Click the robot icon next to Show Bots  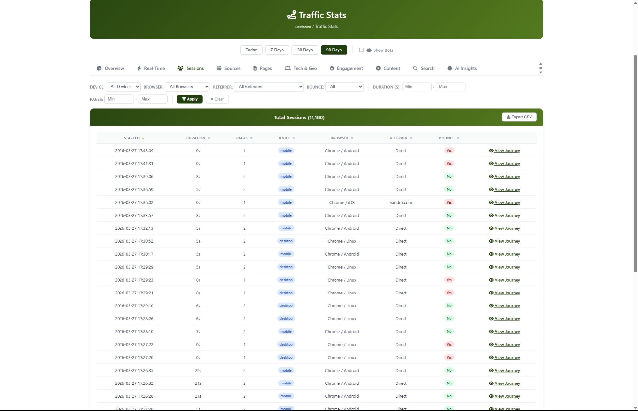369,50
